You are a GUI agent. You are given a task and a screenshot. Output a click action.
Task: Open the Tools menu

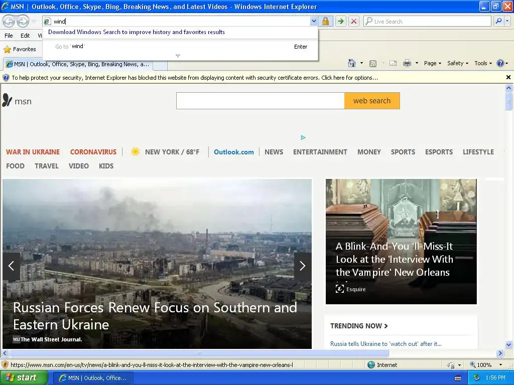tap(483, 63)
